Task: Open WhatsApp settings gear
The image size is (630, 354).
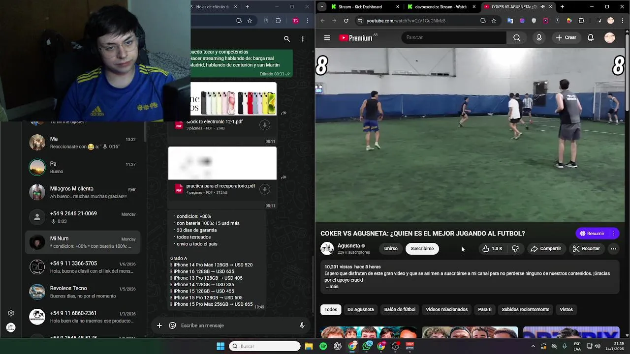Action: (x=11, y=313)
